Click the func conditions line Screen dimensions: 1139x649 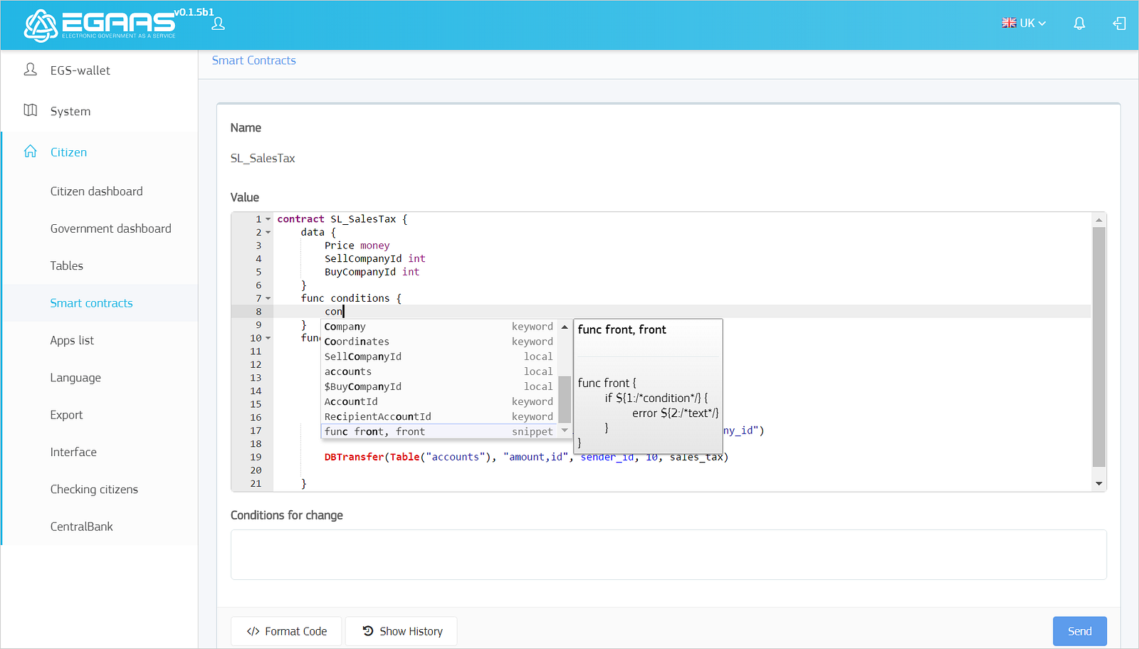[352, 298]
